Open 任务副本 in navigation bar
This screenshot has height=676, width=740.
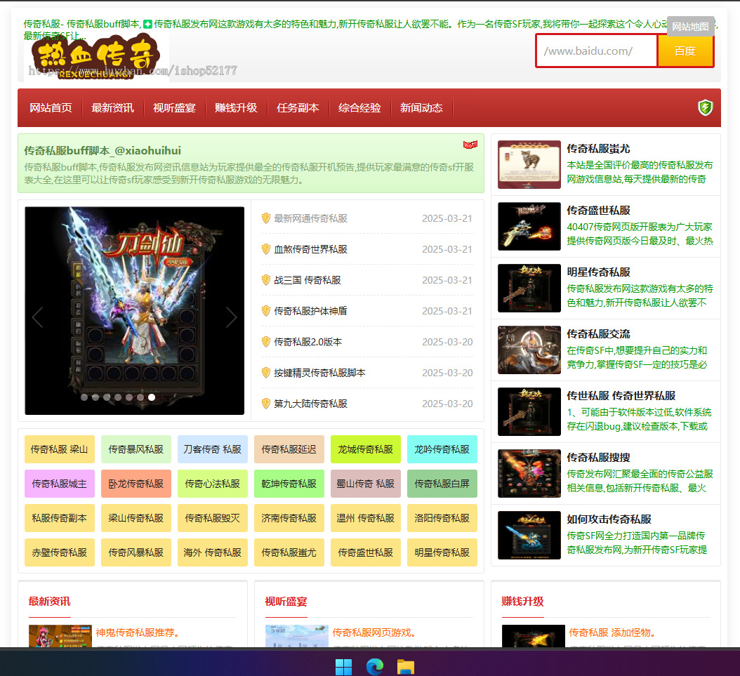(298, 108)
